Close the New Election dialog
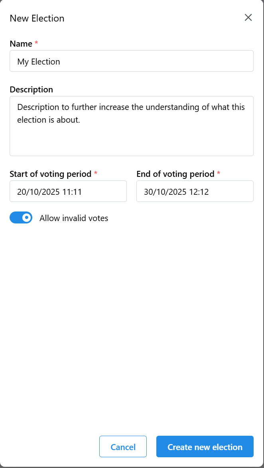 point(248,18)
